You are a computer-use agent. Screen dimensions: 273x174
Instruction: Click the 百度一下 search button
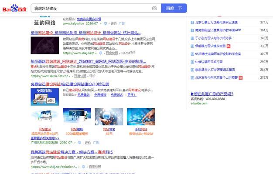click(x=174, y=8)
